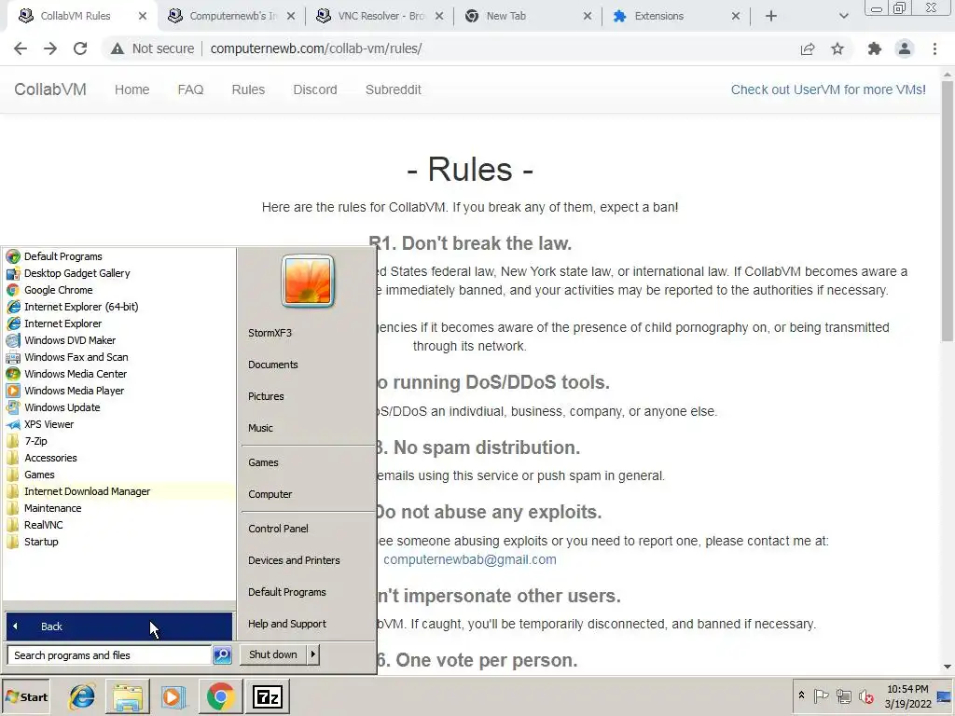
Task: Open Windows Media Player taskbar icon
Action: click(x=173, y=697)
